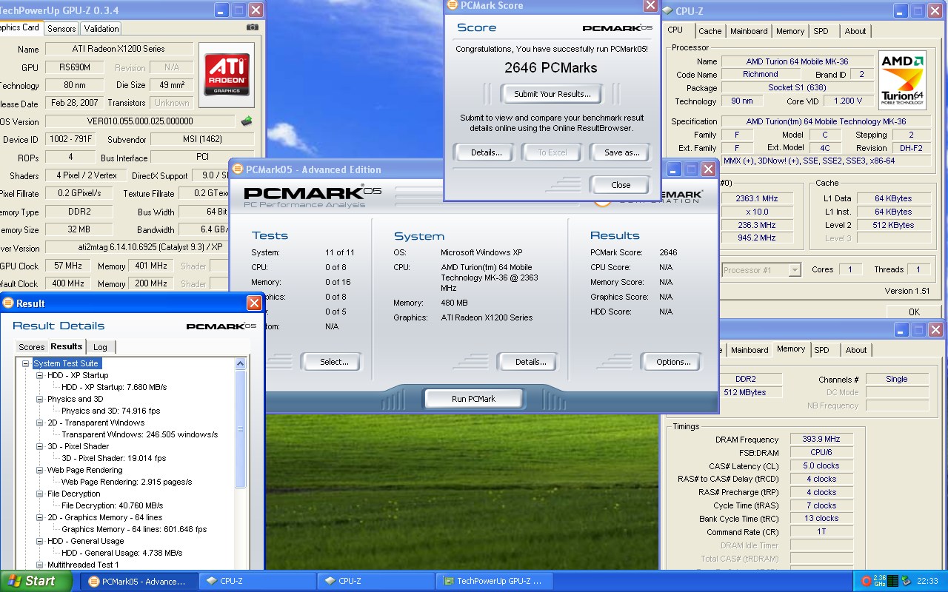948x592 pixels.
Task: Click the green BIOS save chip icon in GPU-Z
Action: (247, 121)
